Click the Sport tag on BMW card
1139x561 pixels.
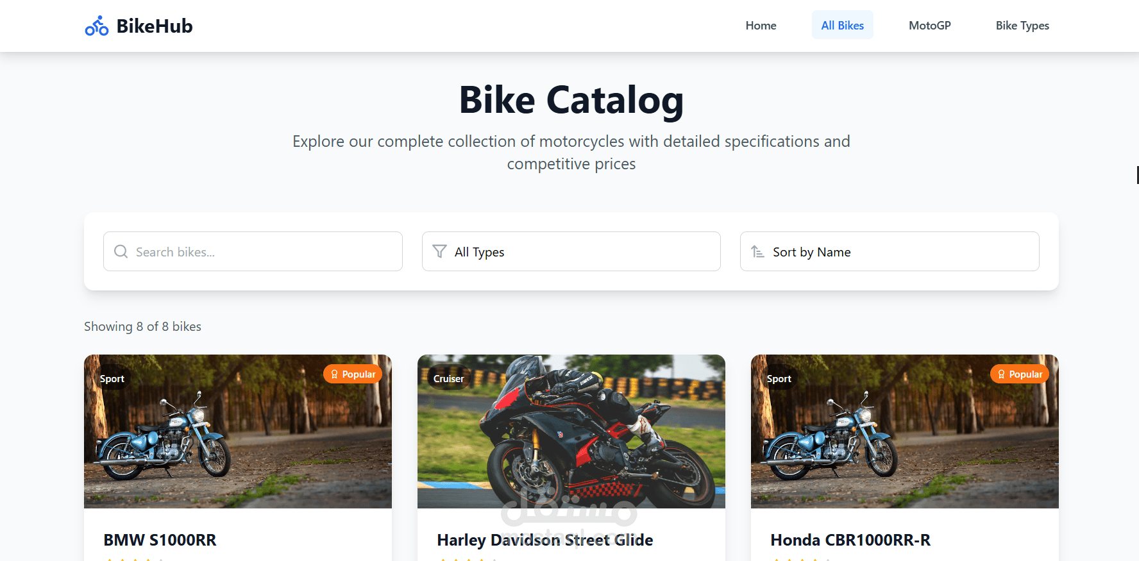(x=112, y=379)
